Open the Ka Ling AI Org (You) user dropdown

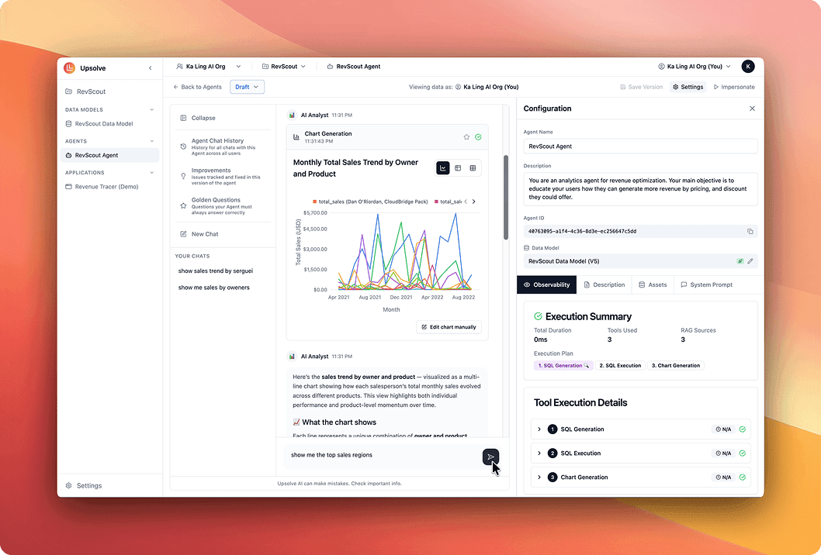click(694, 67)
